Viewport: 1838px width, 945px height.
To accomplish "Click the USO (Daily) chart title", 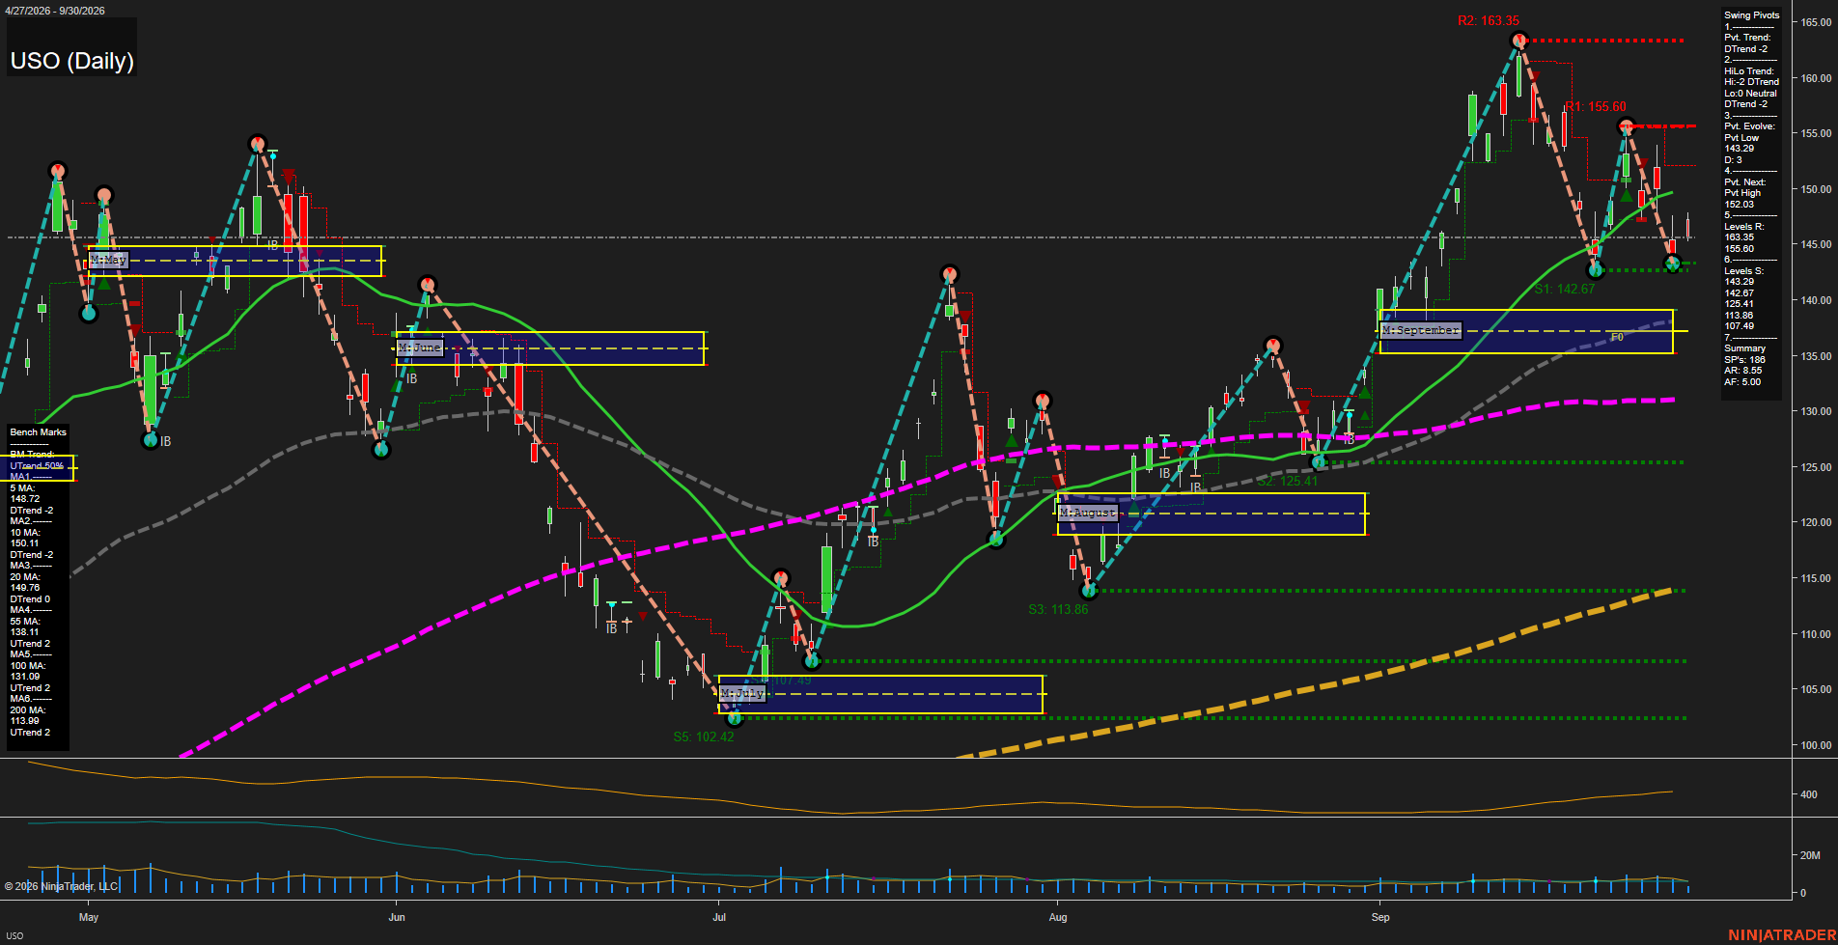I will click(71, 61).
